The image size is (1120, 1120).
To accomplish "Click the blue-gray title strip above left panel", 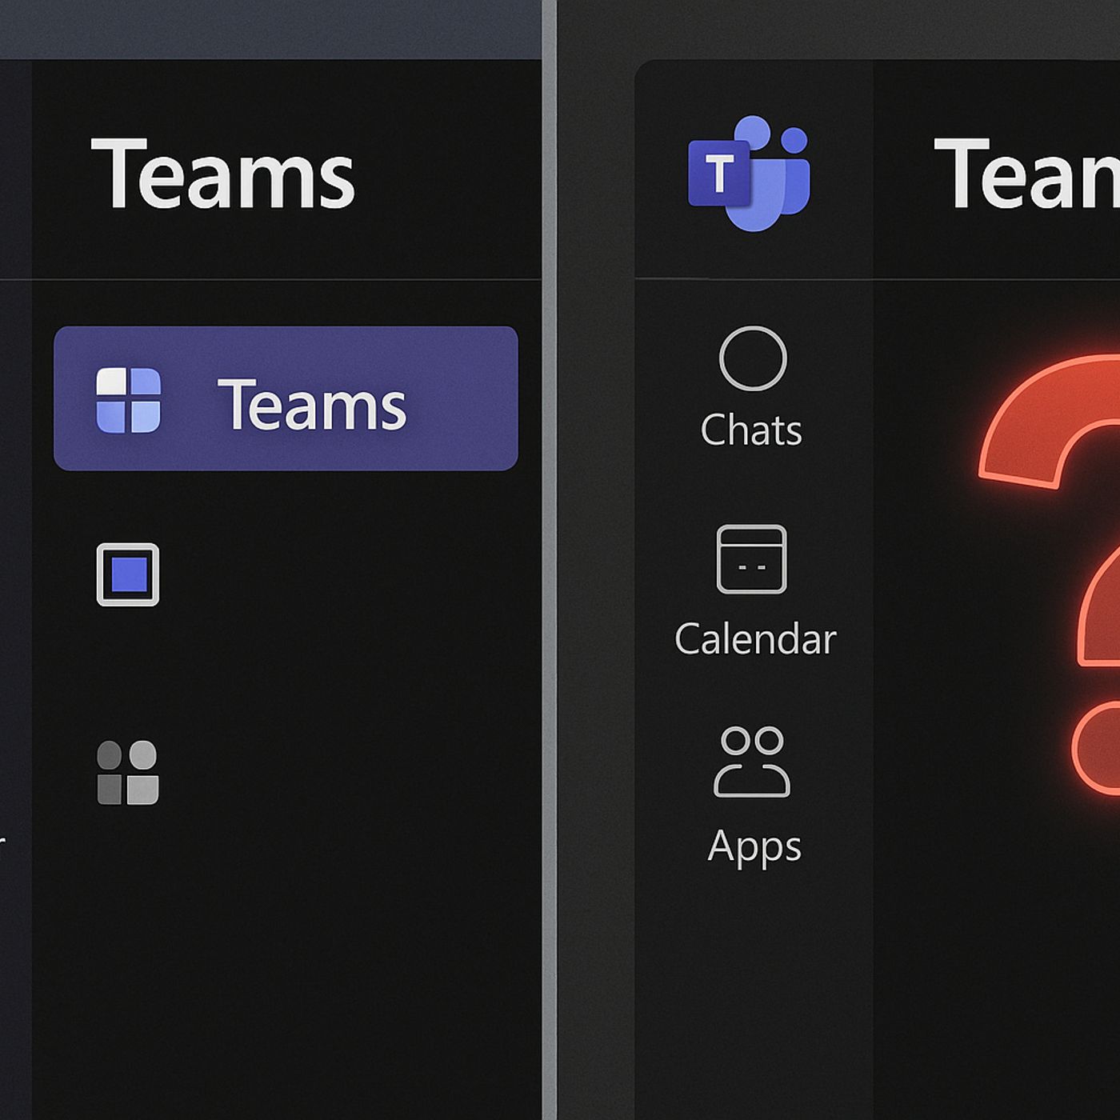I will pos(270,29).
